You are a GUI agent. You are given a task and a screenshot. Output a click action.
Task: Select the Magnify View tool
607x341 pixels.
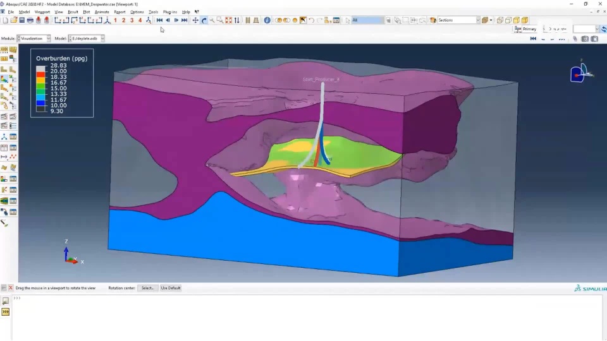click(x=212, y=20)
